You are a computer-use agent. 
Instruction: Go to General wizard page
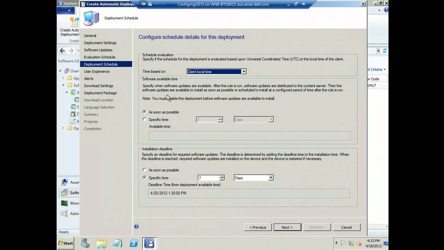90,35
